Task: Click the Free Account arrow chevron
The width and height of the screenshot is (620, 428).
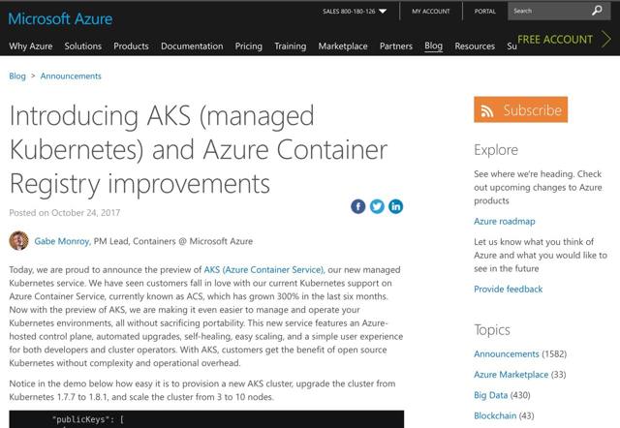Action: pyautogui.click(x=607, y=40)
